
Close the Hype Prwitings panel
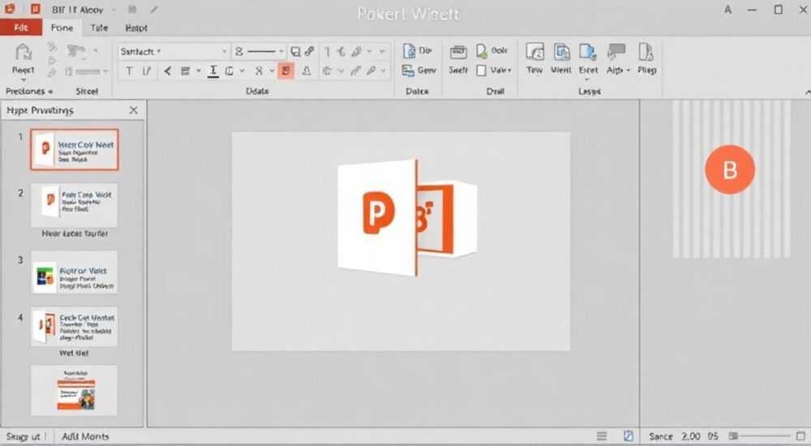click(134, 110)
